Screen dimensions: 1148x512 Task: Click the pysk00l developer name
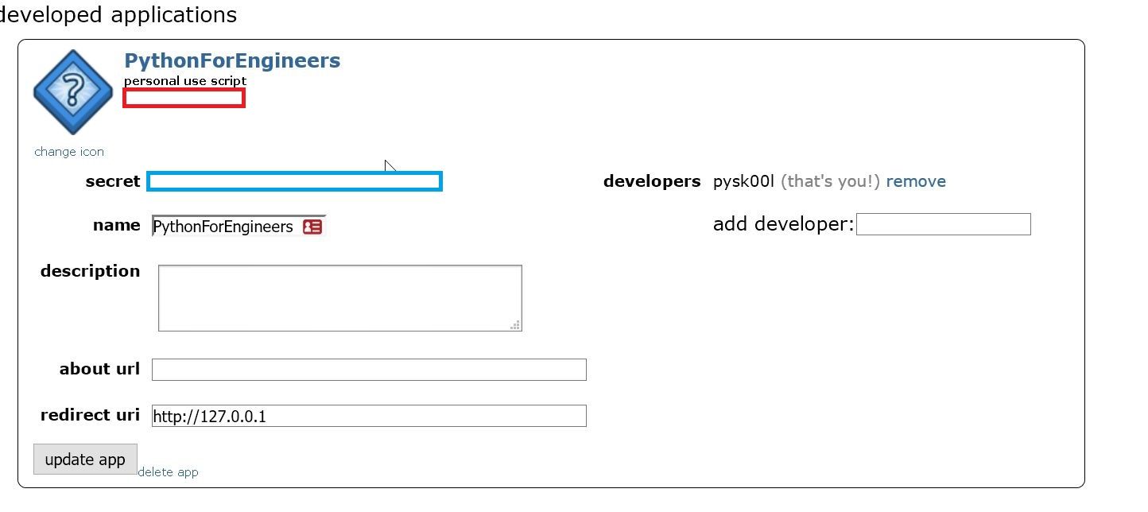pyautogui.click(x=743, y=181)
